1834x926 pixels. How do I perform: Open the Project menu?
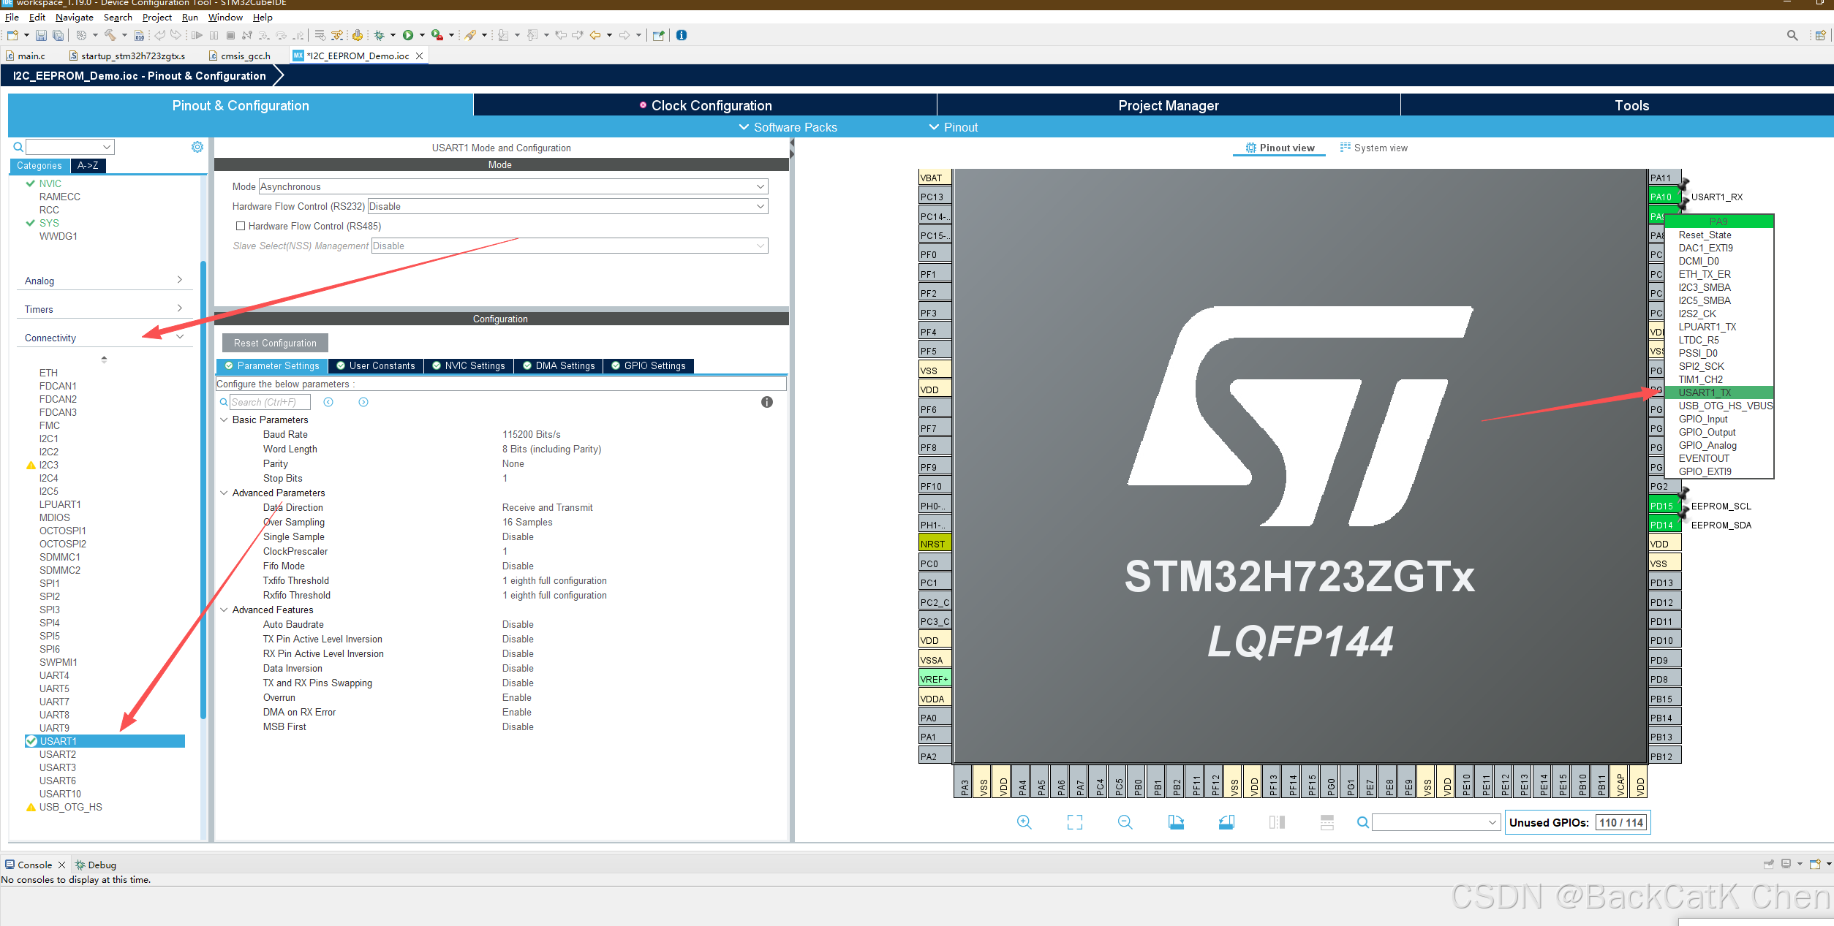tap(157, 18)
